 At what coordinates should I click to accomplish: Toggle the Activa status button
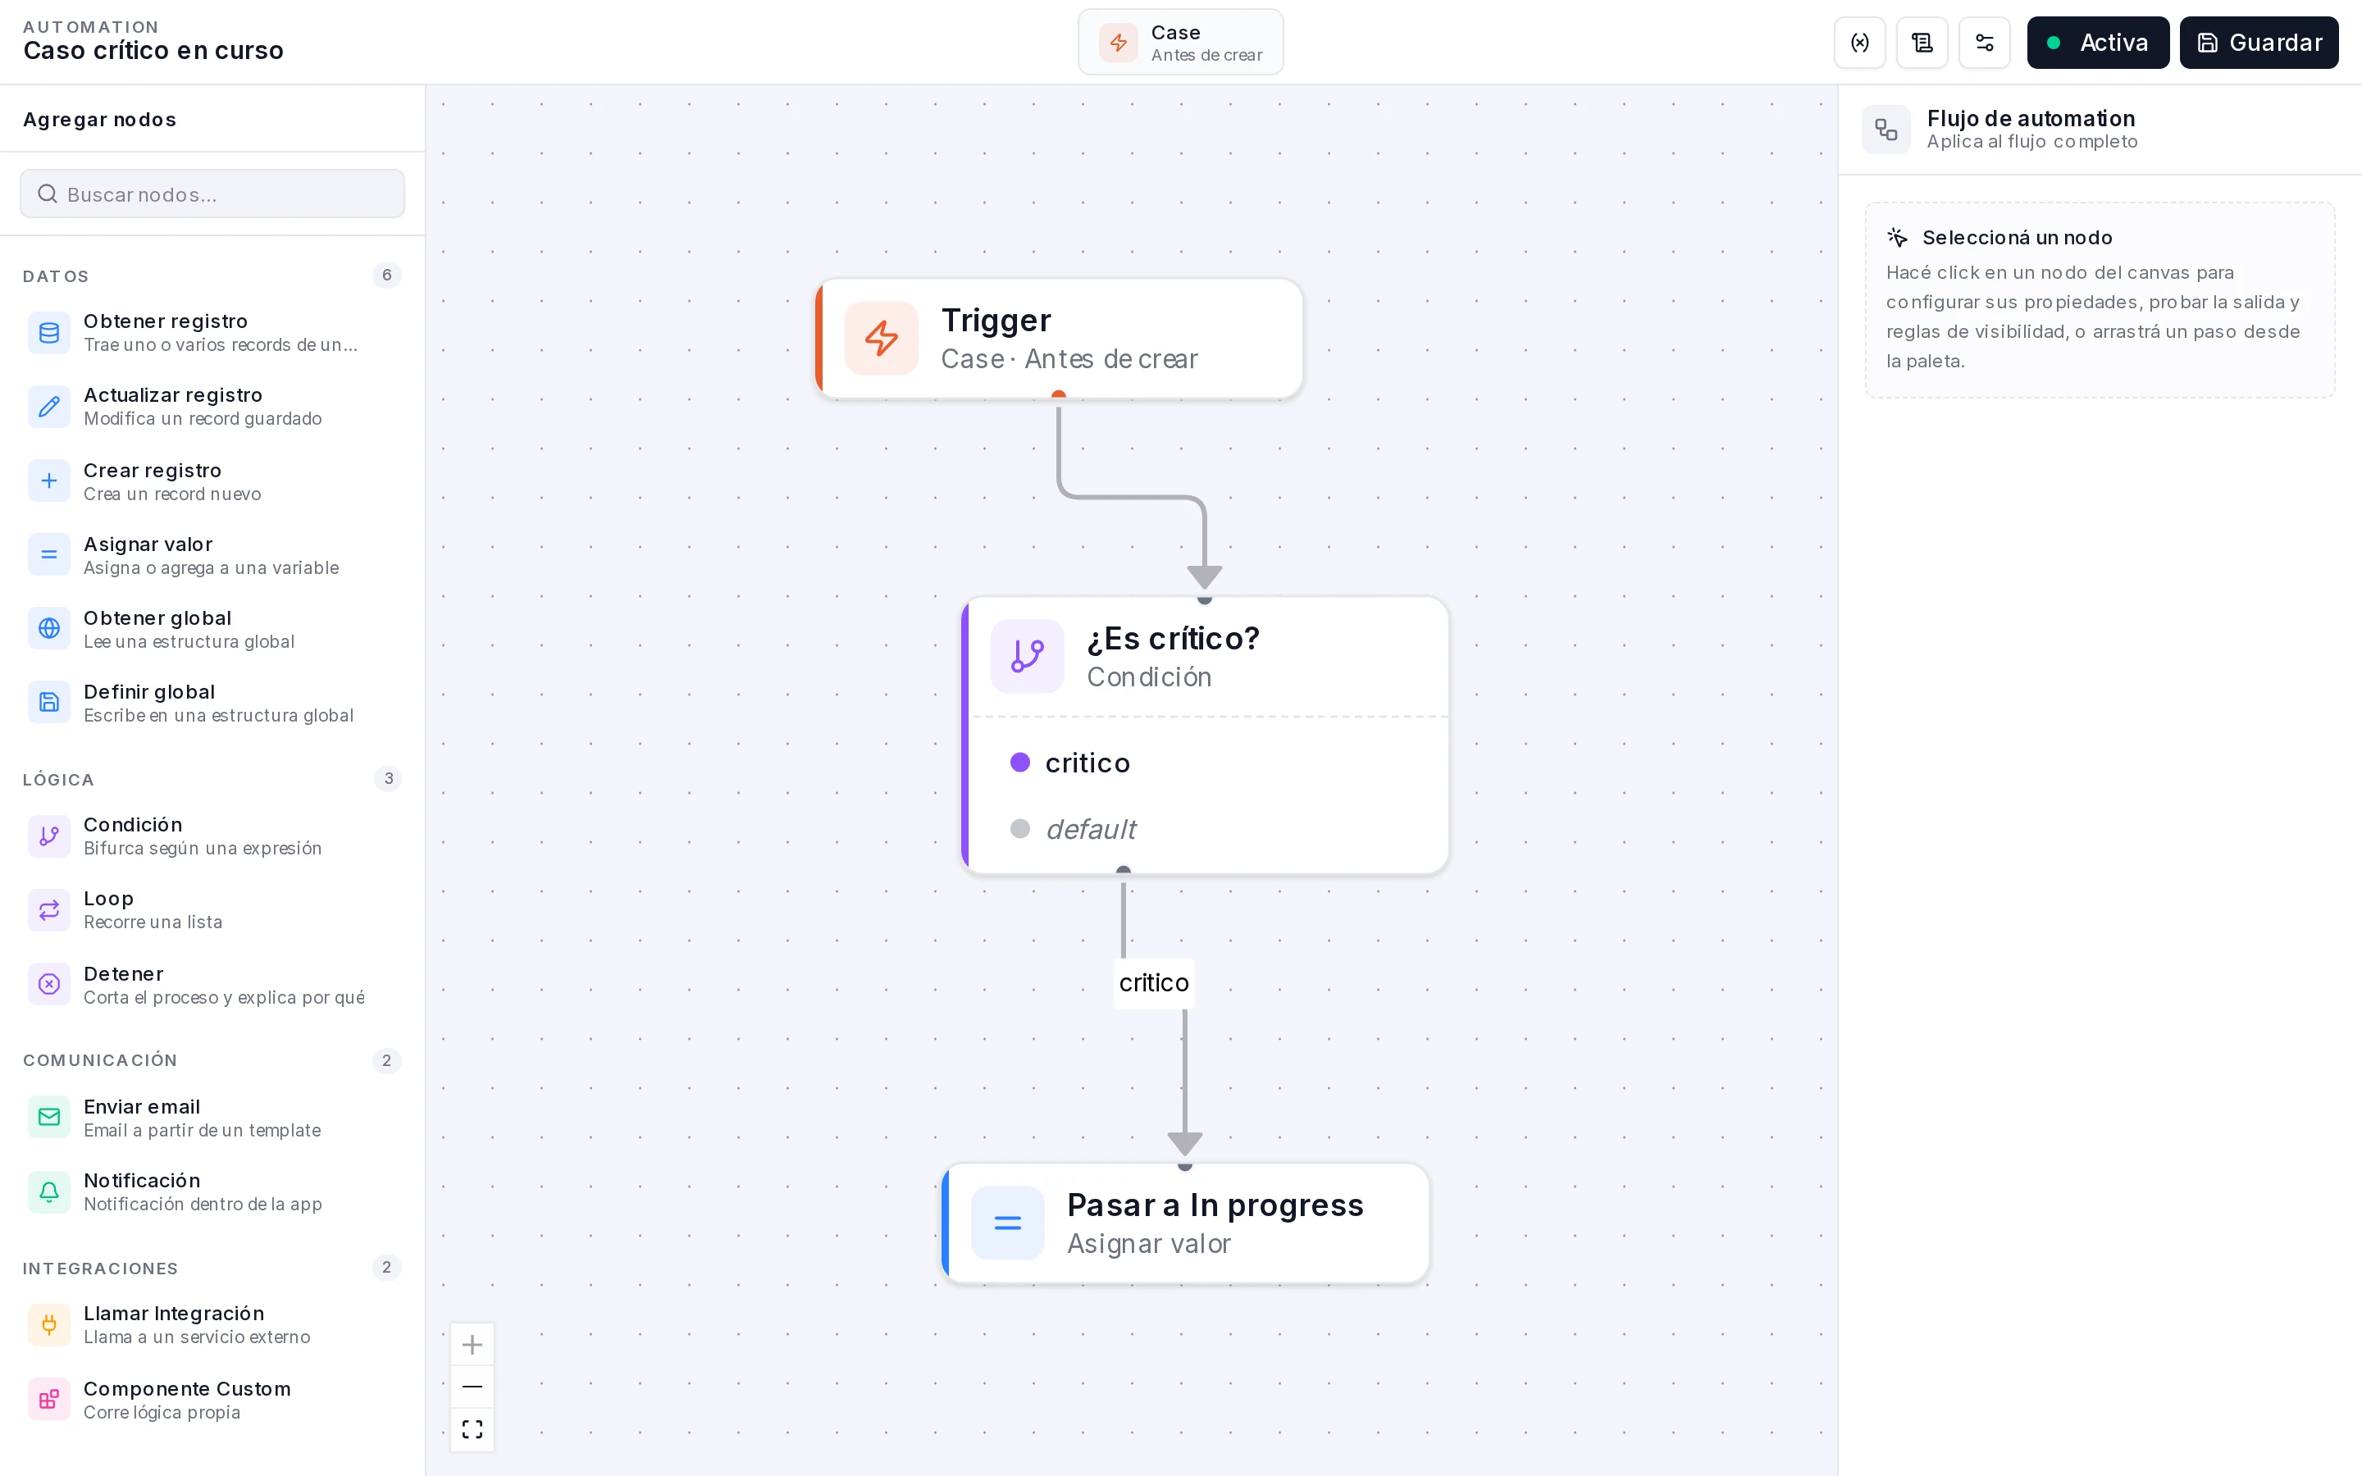pyautogui.click(x=2097, y=43)
